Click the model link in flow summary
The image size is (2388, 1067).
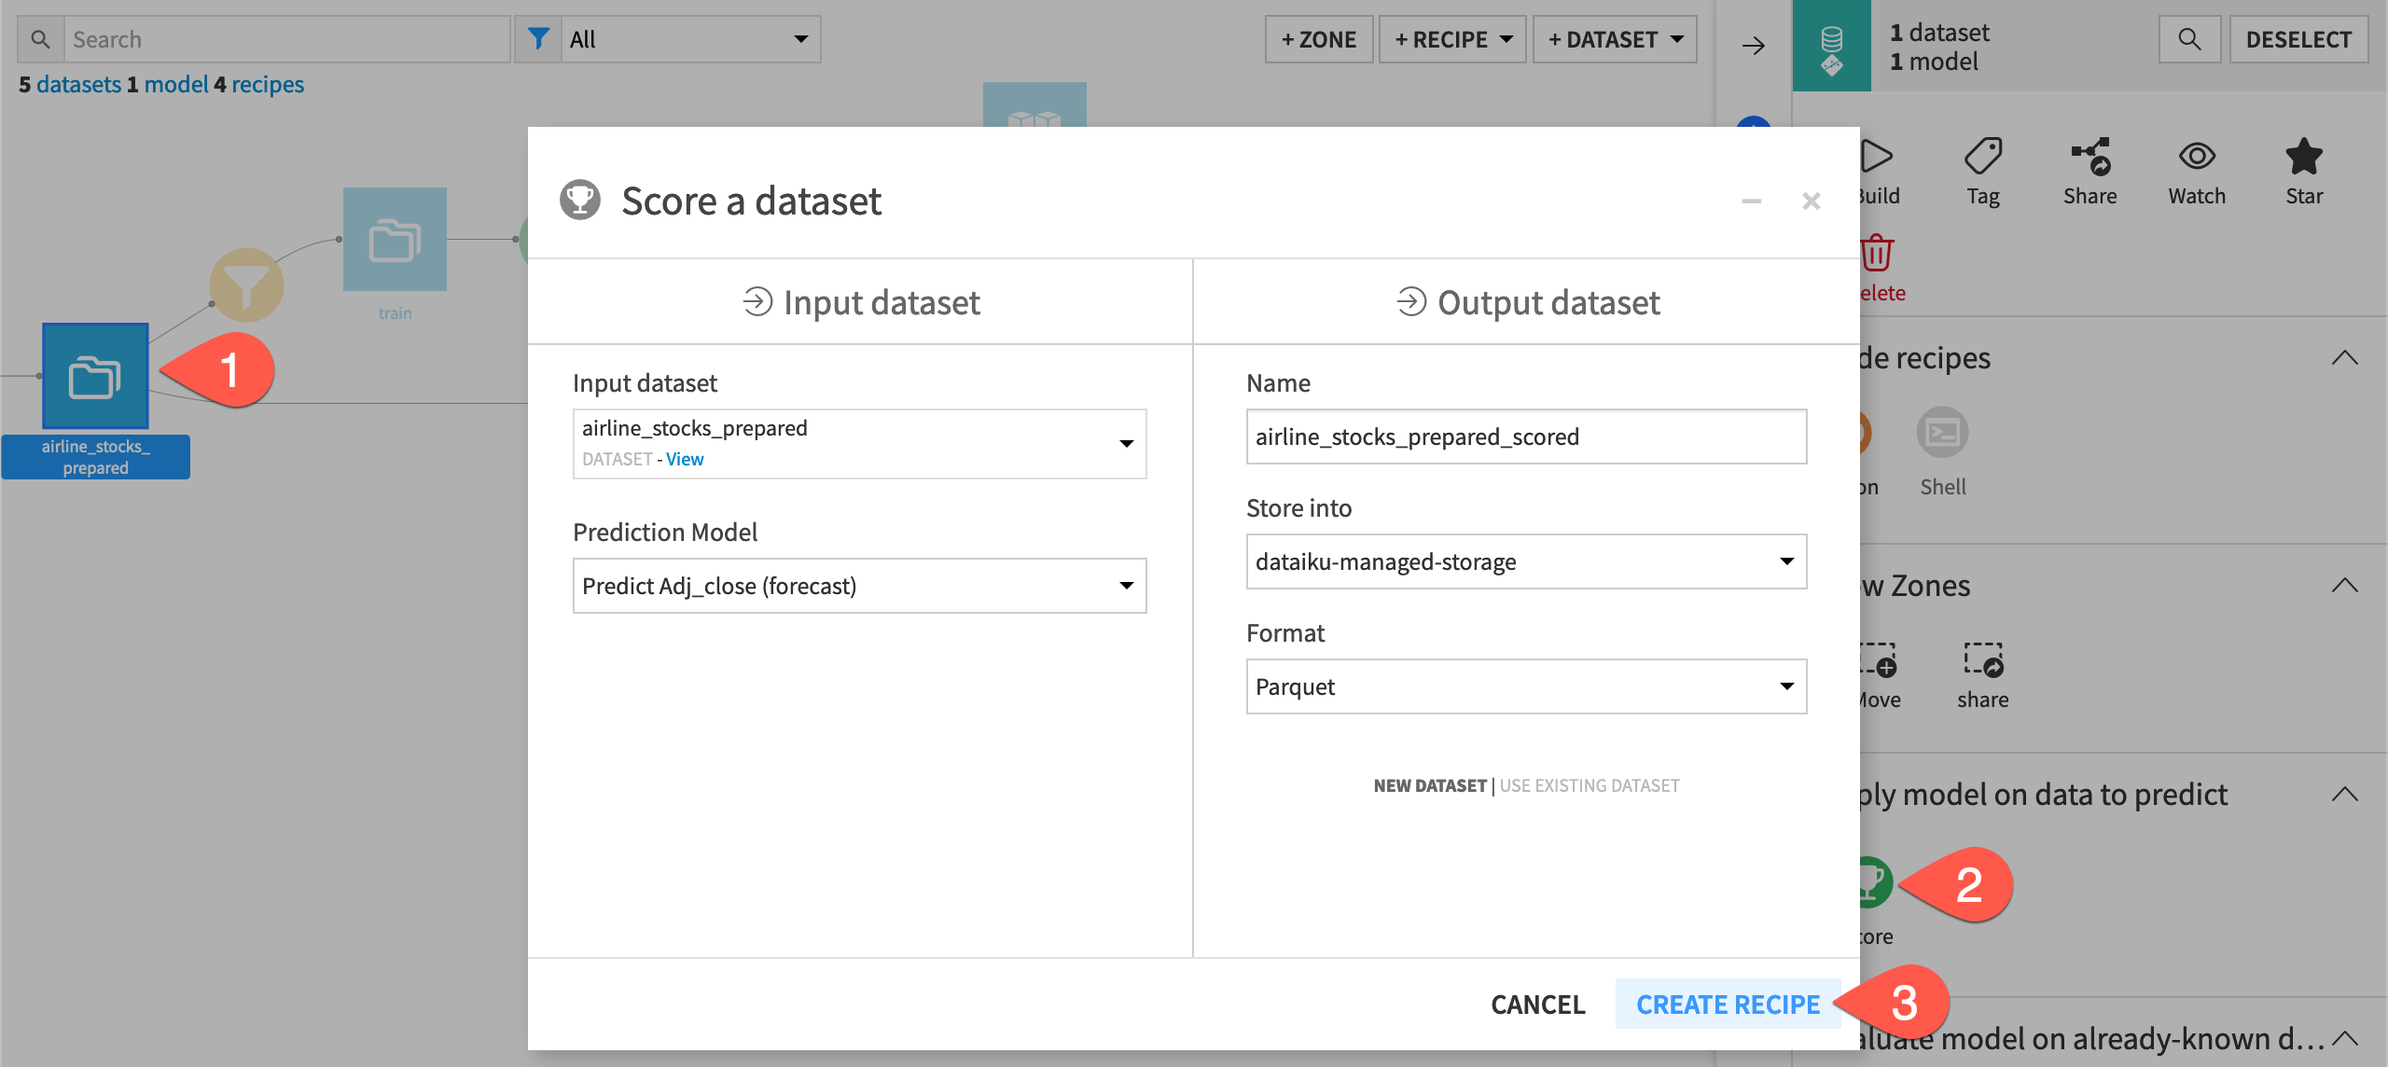[x=175, y=84]
